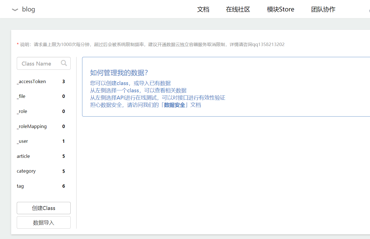Focus the Class Name search field
Screen dimensions: 370x239
(44, 63)
